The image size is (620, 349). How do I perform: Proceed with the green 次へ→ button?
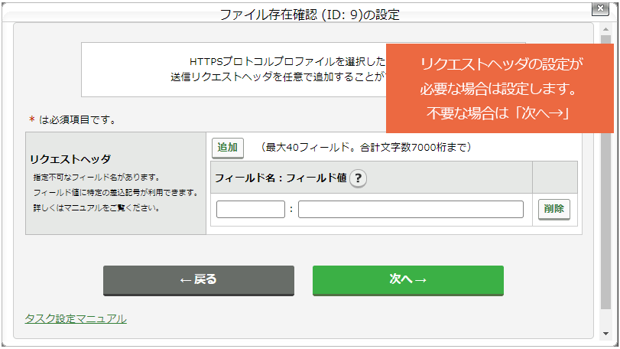point(408,280)
